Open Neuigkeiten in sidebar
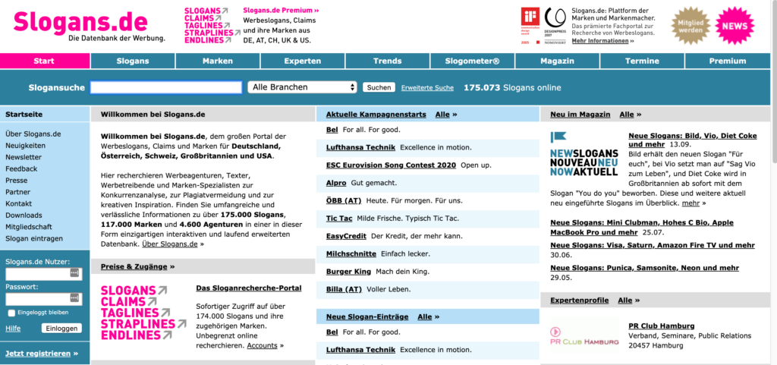 click(25, 146)
